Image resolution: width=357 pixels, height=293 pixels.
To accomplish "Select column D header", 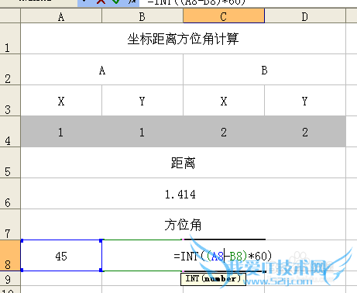I will [x=305, y=16].
